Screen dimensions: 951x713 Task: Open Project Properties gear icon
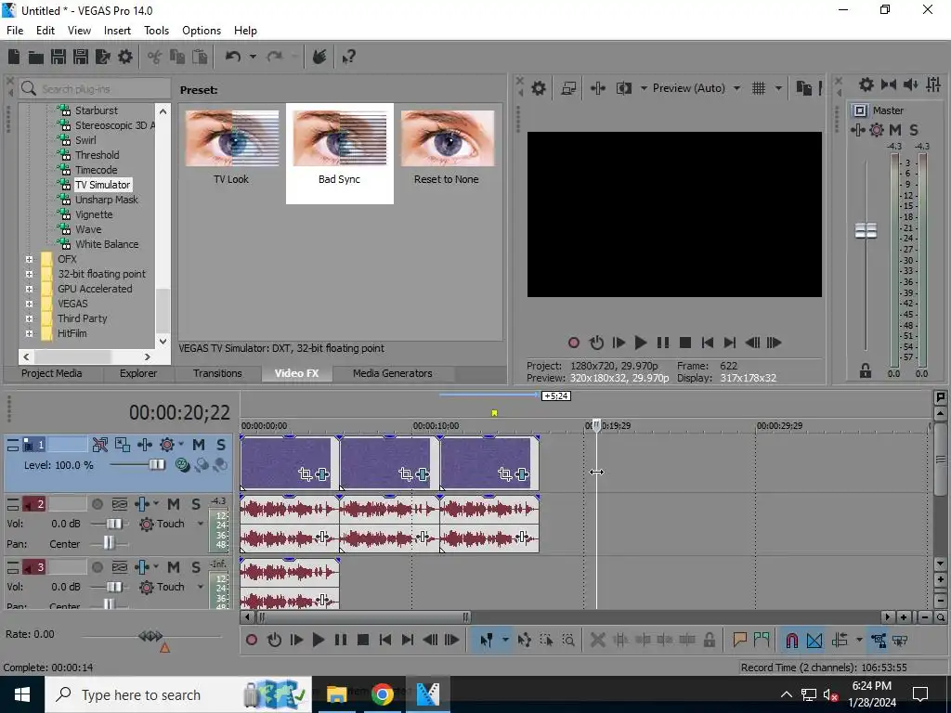(125, 57)
